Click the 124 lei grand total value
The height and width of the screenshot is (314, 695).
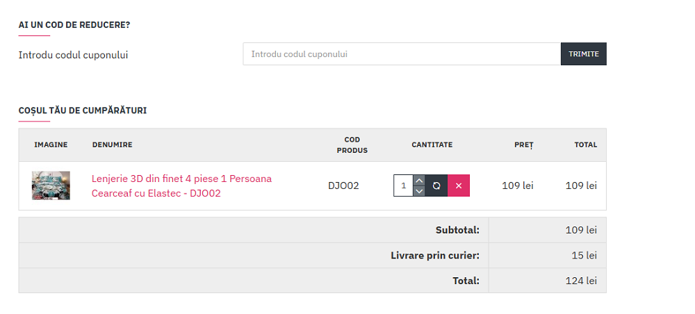(581, 281)
